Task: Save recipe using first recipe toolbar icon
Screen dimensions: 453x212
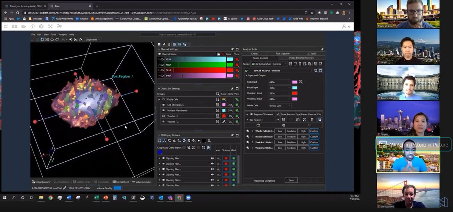Action: tap(290, 64)
